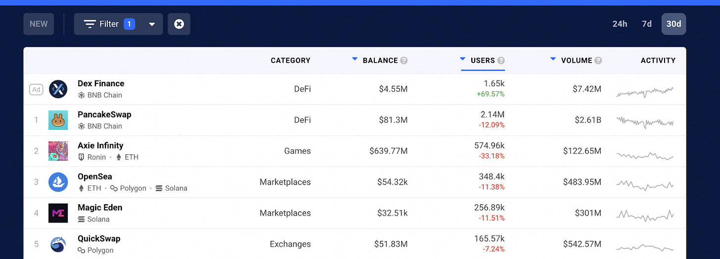This screenshot has height=259, width=720.
Task: Click the CATEGORY column header
Action: [290, 60]
